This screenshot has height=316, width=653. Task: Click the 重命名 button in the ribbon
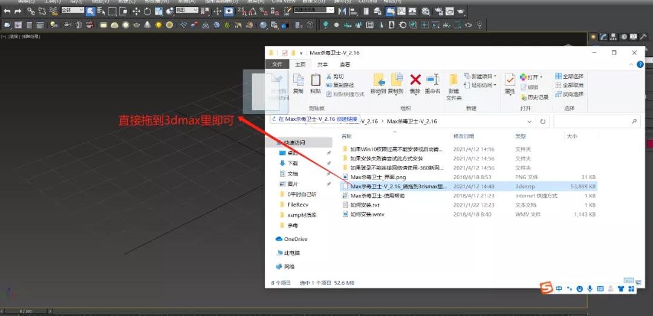(433, 84)
